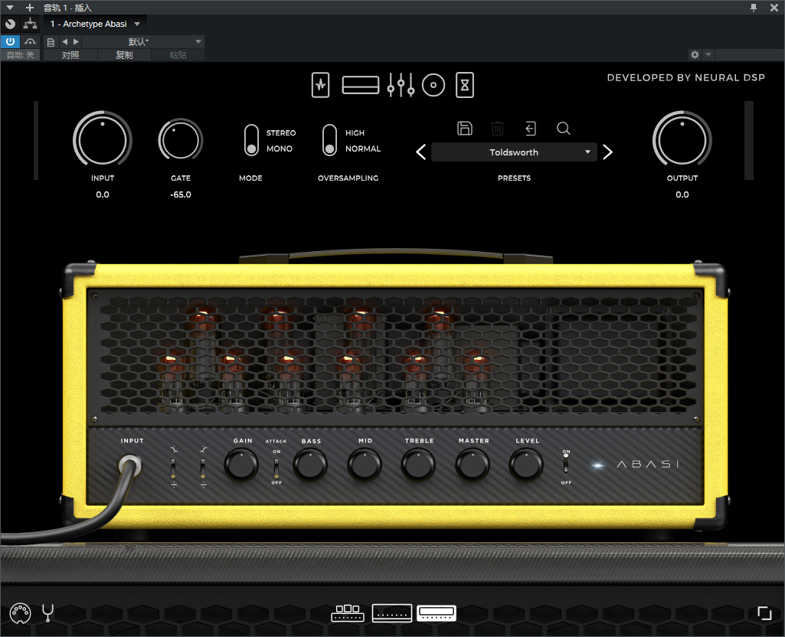
Task: Save preset with the floppy disk icon
Action: tap(465, 129)
